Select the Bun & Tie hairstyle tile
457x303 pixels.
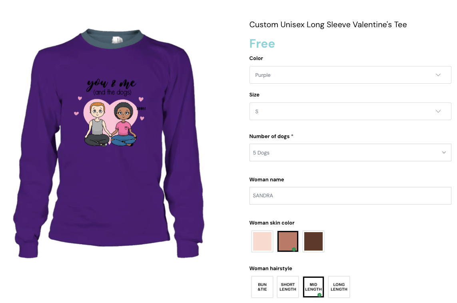tap(262, 287)
